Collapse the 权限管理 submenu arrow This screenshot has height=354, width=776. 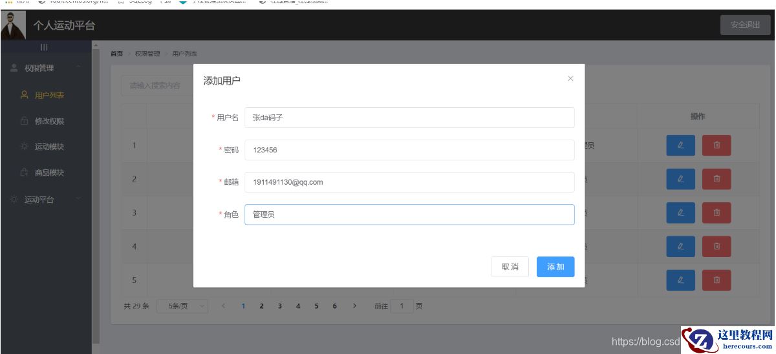tap(78, 68)
